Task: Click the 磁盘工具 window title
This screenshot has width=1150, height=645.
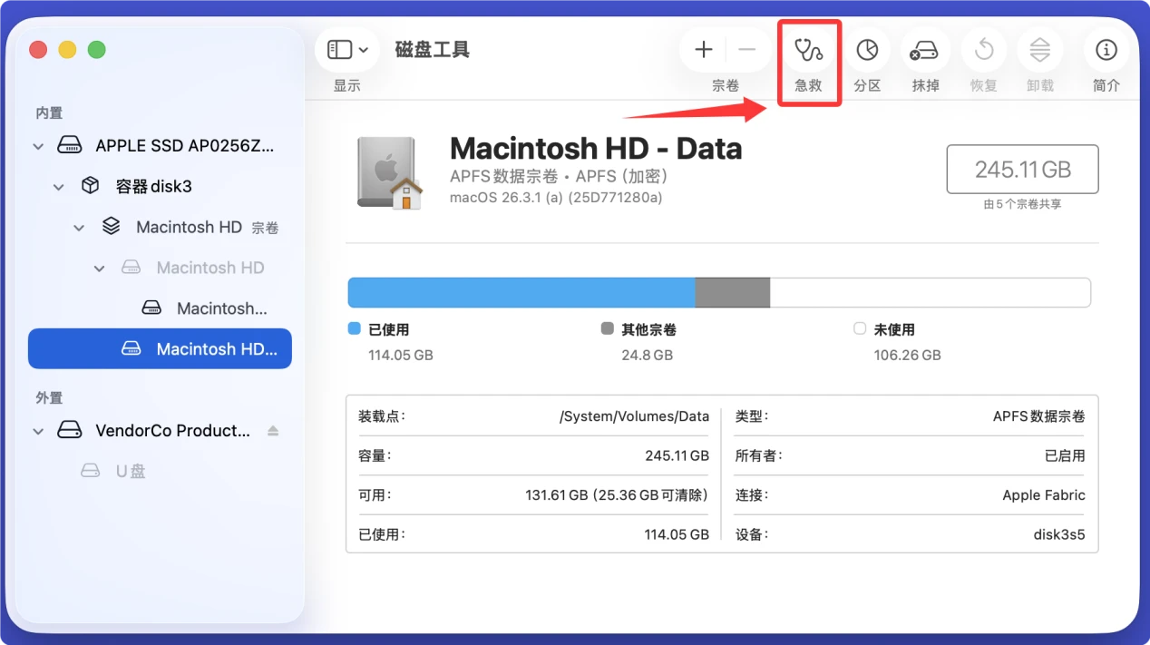Action: (433, 50)
